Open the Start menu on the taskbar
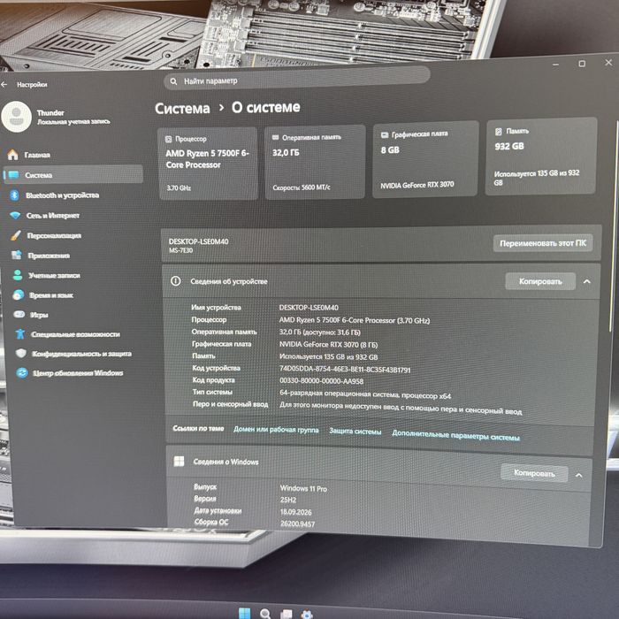 point(245,614)
